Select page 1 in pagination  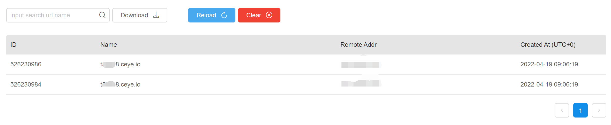[580, 110]
